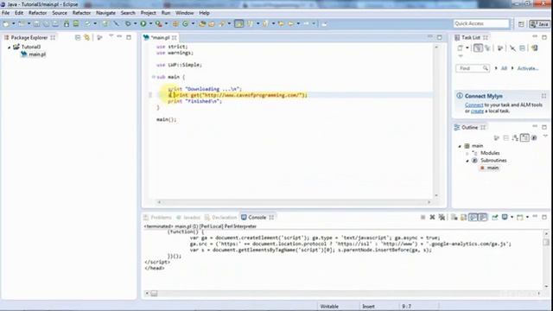Select main subroutine in Outline
Screen dimensions: 553x311
point(490,168)
